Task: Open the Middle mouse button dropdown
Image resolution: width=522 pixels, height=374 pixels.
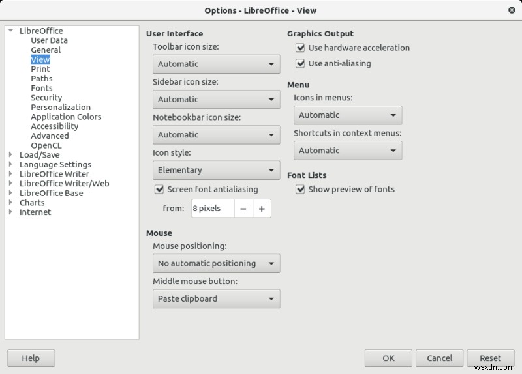Action: tap(217, 298)
